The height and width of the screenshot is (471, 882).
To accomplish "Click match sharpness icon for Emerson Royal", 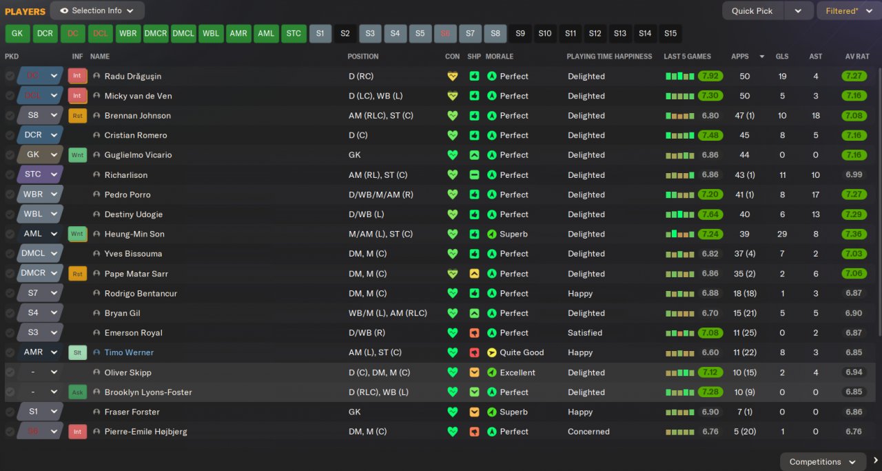I will [x=474, y=333].
